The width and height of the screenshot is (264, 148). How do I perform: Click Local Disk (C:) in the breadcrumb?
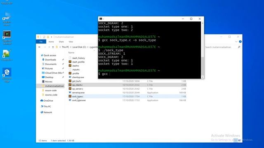79,47
